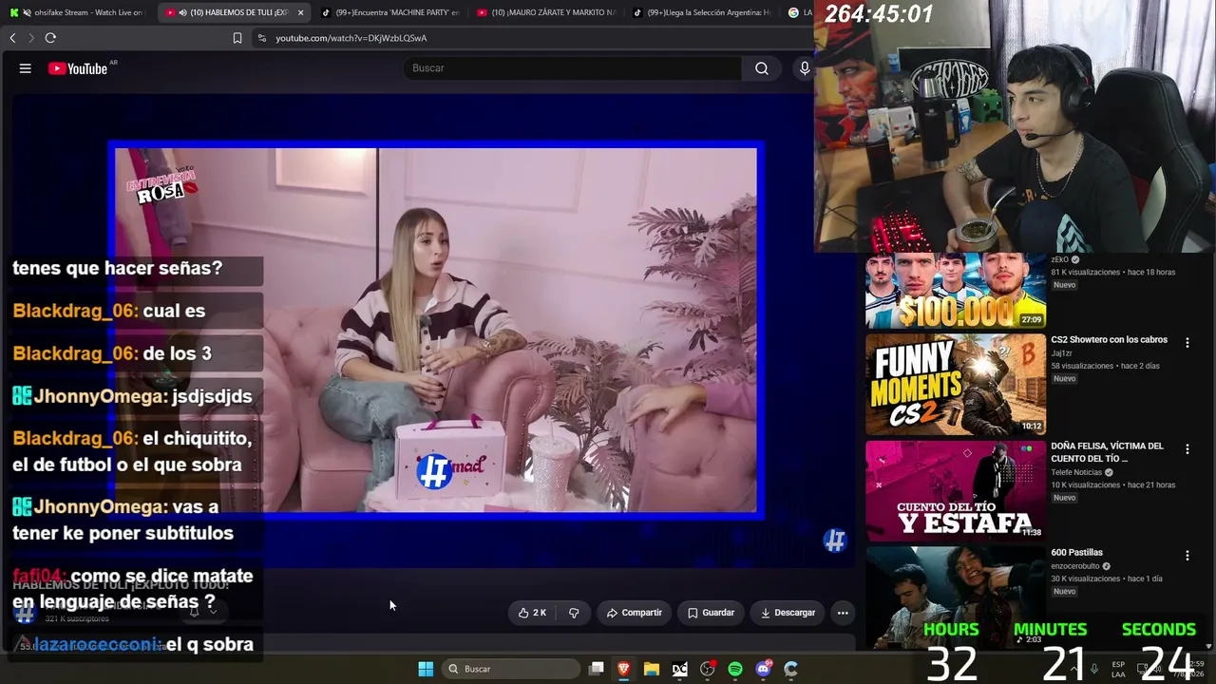Like the video with thumbs-up 2 K
1216x684 pixels.
pos(532,613)
